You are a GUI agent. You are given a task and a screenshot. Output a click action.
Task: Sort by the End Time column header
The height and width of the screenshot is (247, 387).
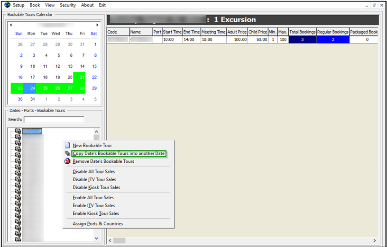192,32
